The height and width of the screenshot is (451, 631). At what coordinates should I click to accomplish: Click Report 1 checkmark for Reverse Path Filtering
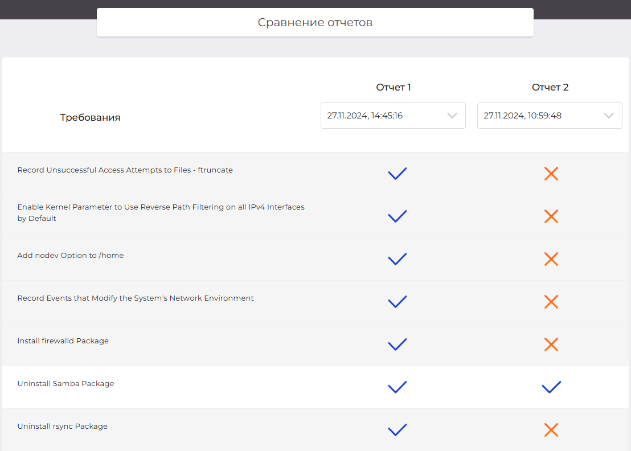coord(397,216)
